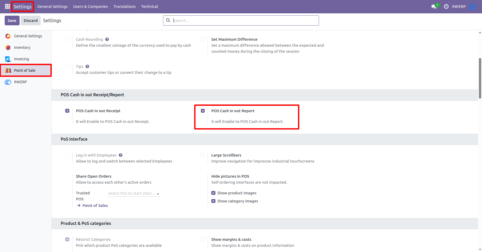
Task: Open the apps grid menu icon
Action: coord(7,6)
